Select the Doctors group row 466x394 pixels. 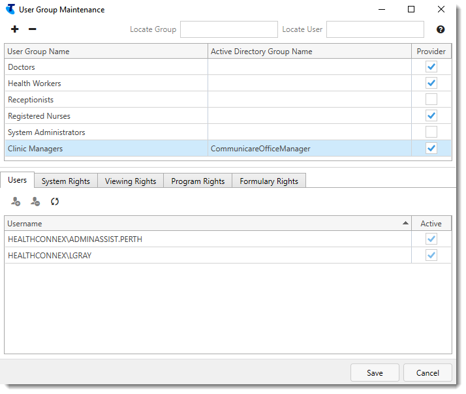click(x=228, y=67)
